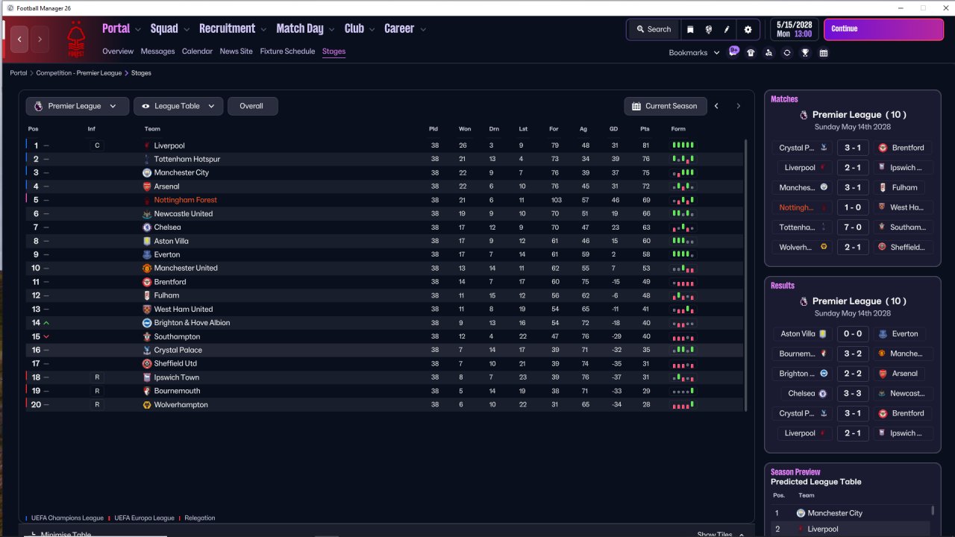Click the Chelsea crest in the league table

coord(147,227)
